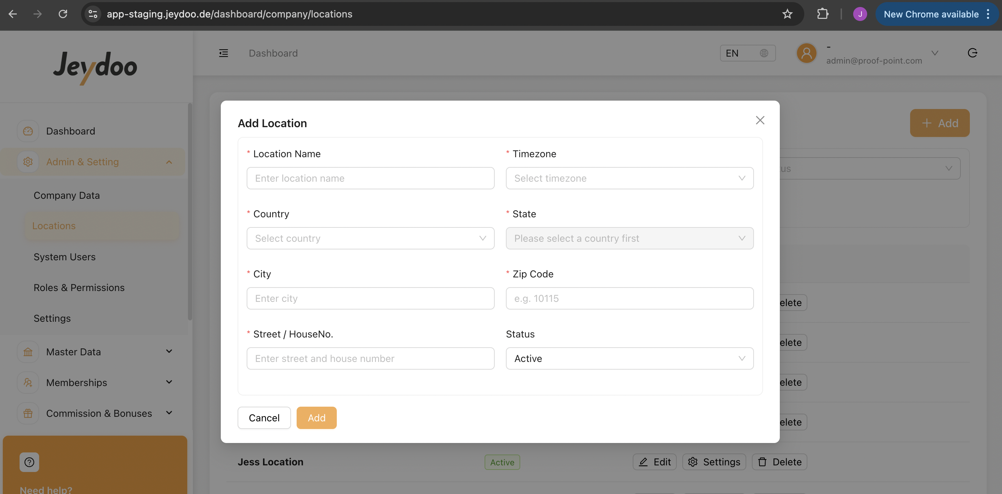Open the Timezone dropdown
The height and width of the screenshot is (494, 1002).
[629, 178]
